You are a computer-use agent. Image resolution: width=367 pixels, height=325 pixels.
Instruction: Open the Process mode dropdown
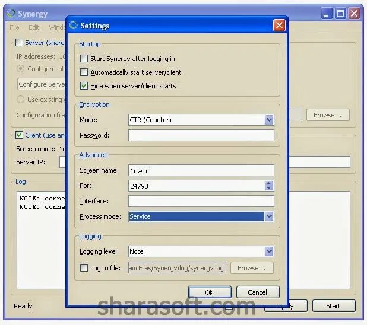(269, 216)
